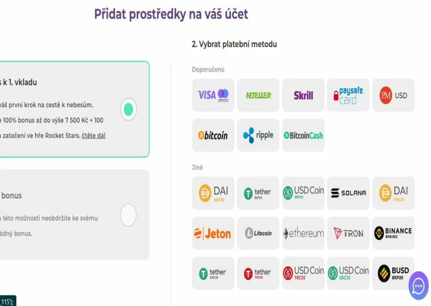
Task: Pick the Solana payment option
Action: click(348, 192)
